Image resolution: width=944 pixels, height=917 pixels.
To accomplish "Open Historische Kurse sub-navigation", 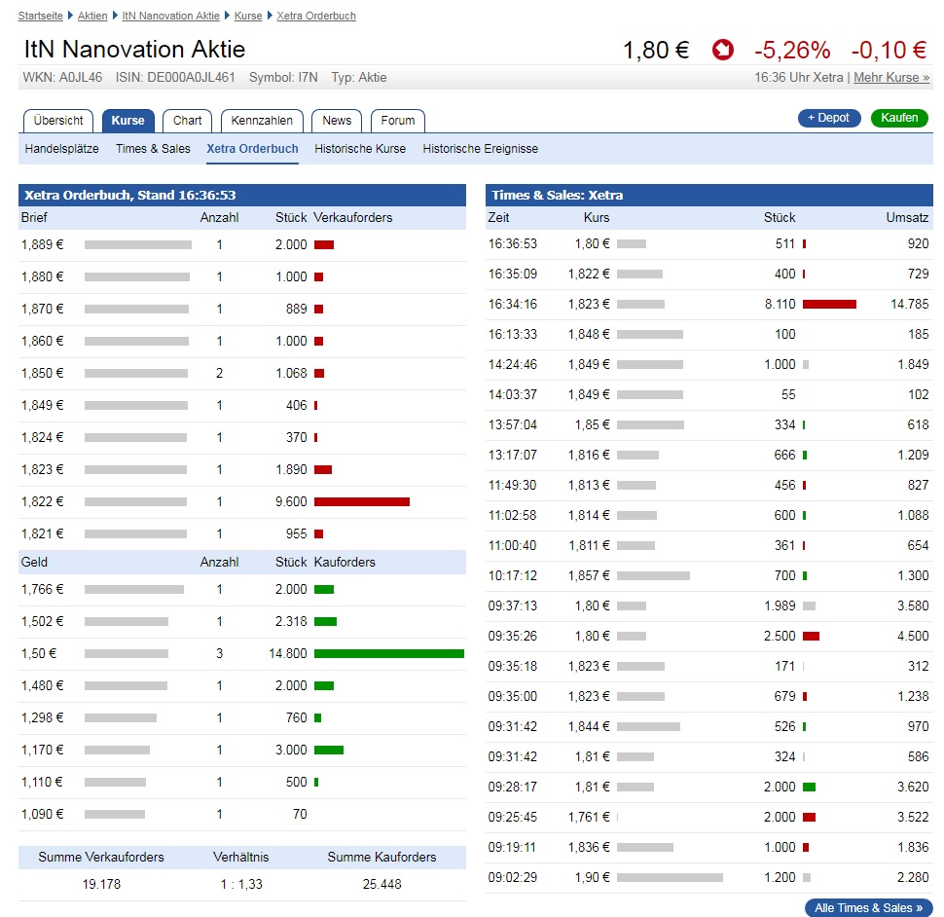I will [360, 149].
